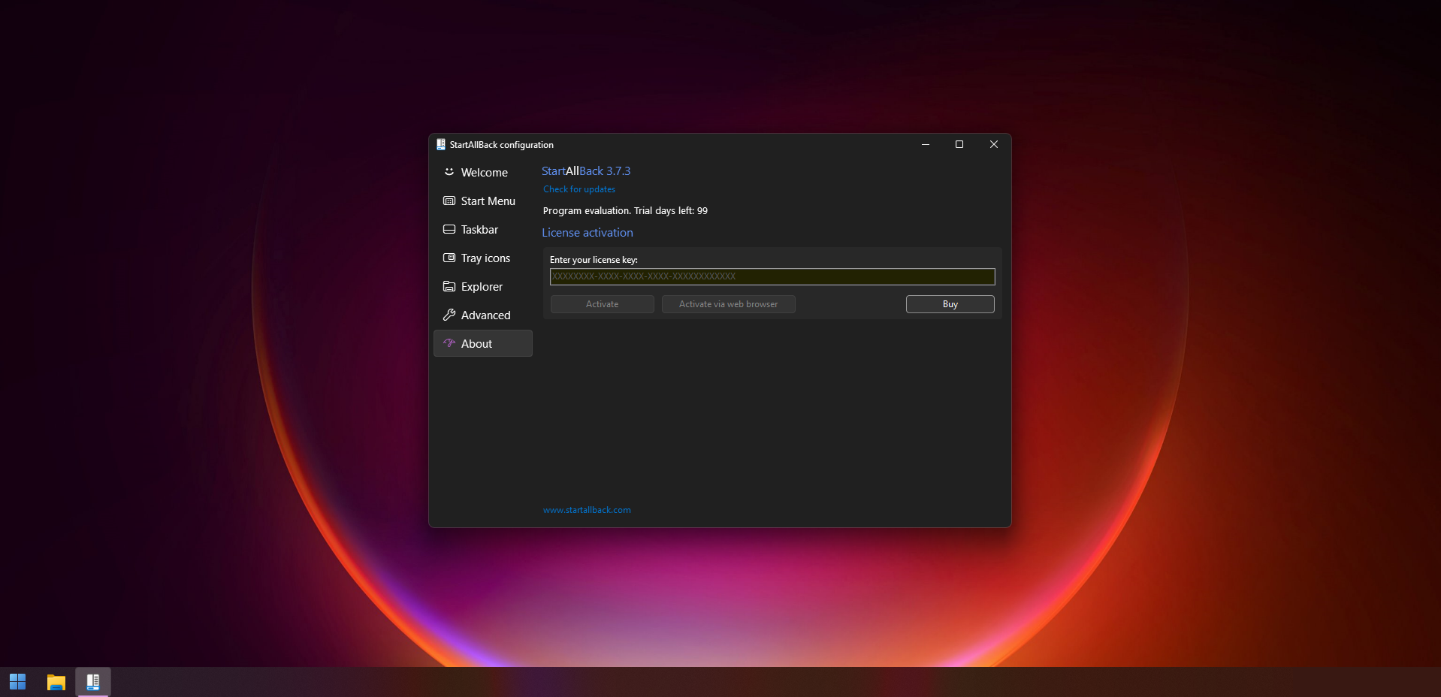
Task: Click the StartAllBack 3.7.3 version heading
Action: click(586, 171)
